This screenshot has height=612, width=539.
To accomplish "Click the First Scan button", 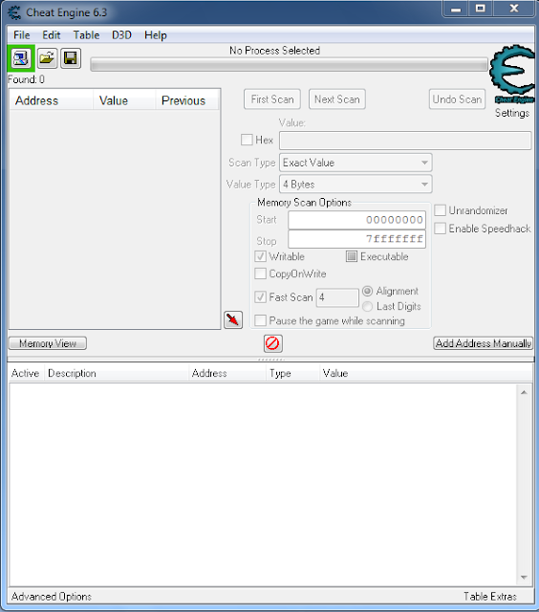I will [272, 99].
